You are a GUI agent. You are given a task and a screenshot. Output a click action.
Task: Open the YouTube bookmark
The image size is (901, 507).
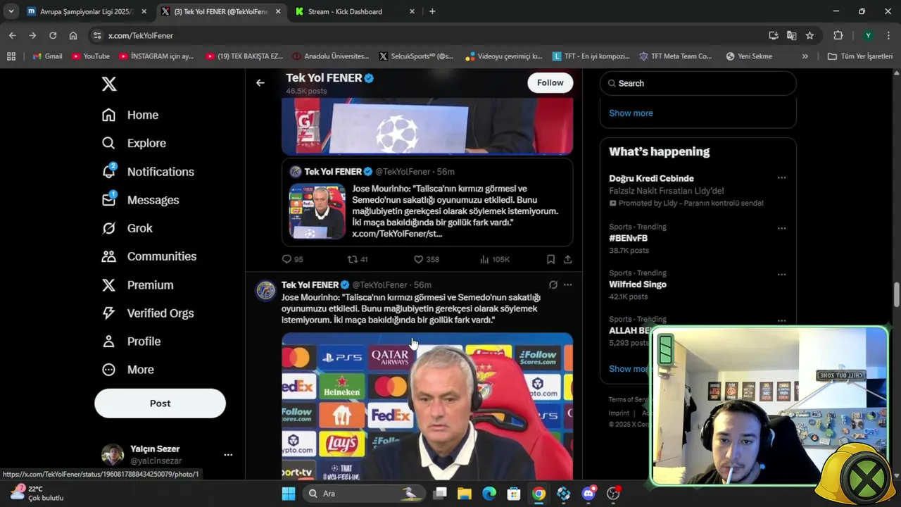tap(91, 56)
